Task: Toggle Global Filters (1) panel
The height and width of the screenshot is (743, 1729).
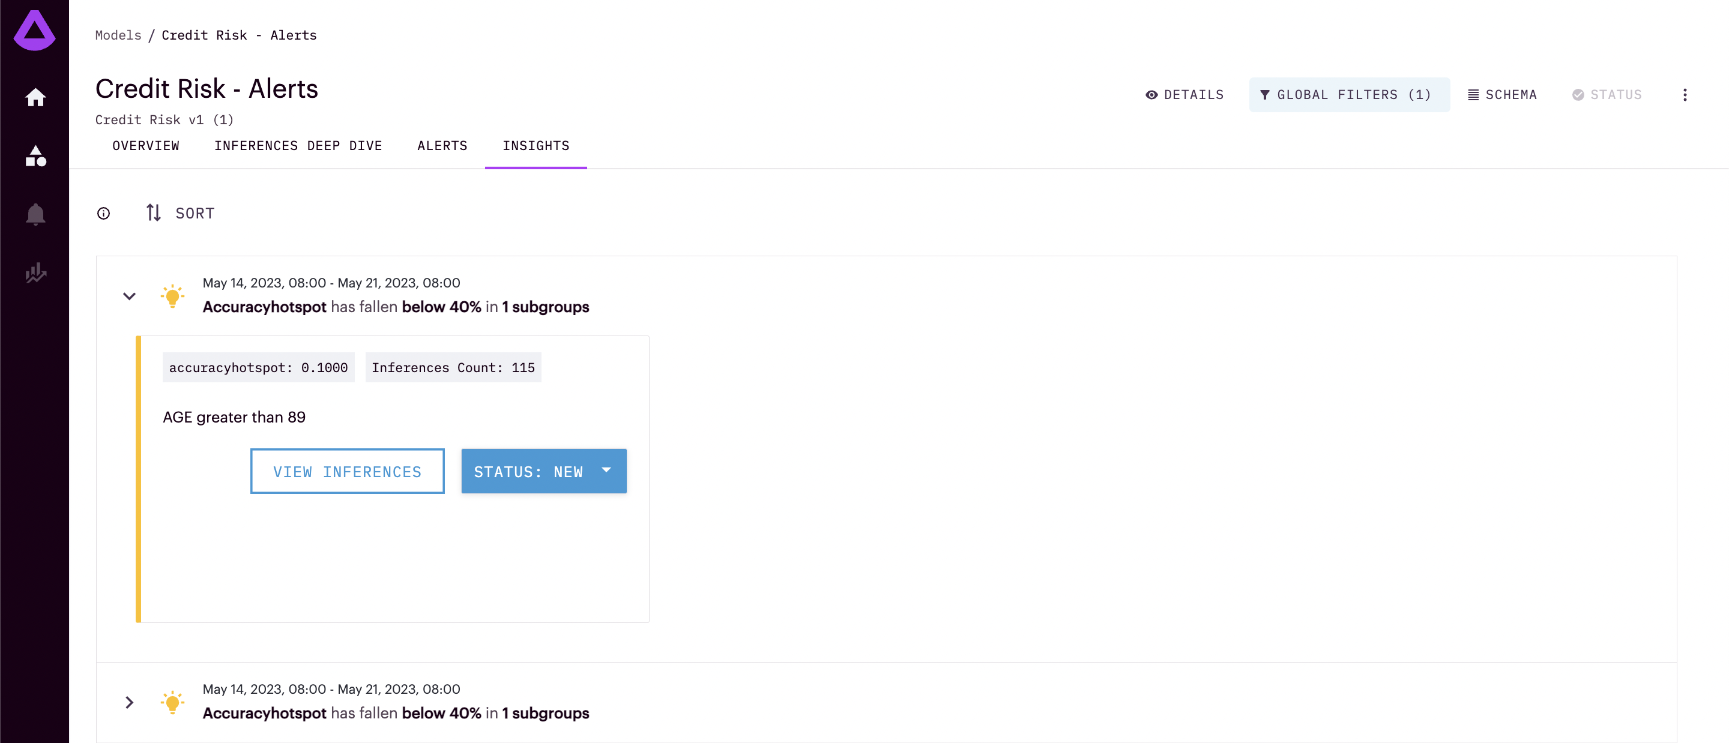Action: tap(1348, 95)
